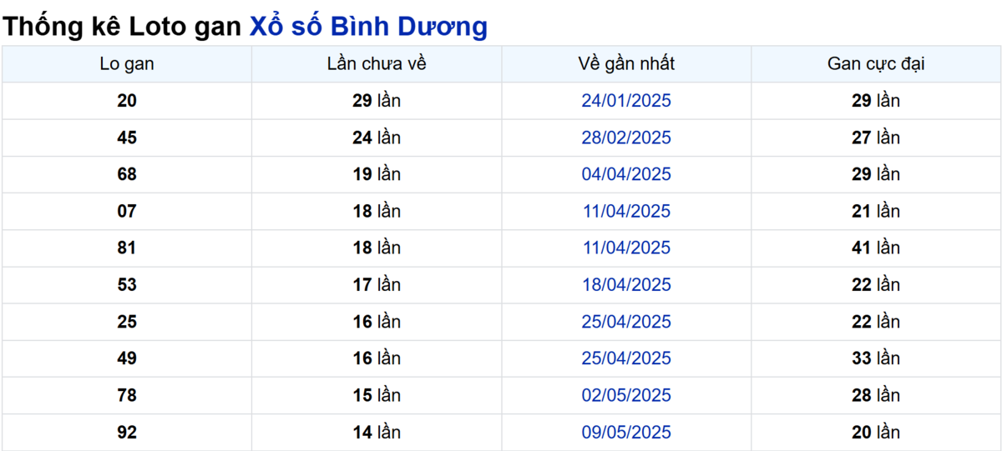Open the 28/02/2025 date link

pos(626,138)
